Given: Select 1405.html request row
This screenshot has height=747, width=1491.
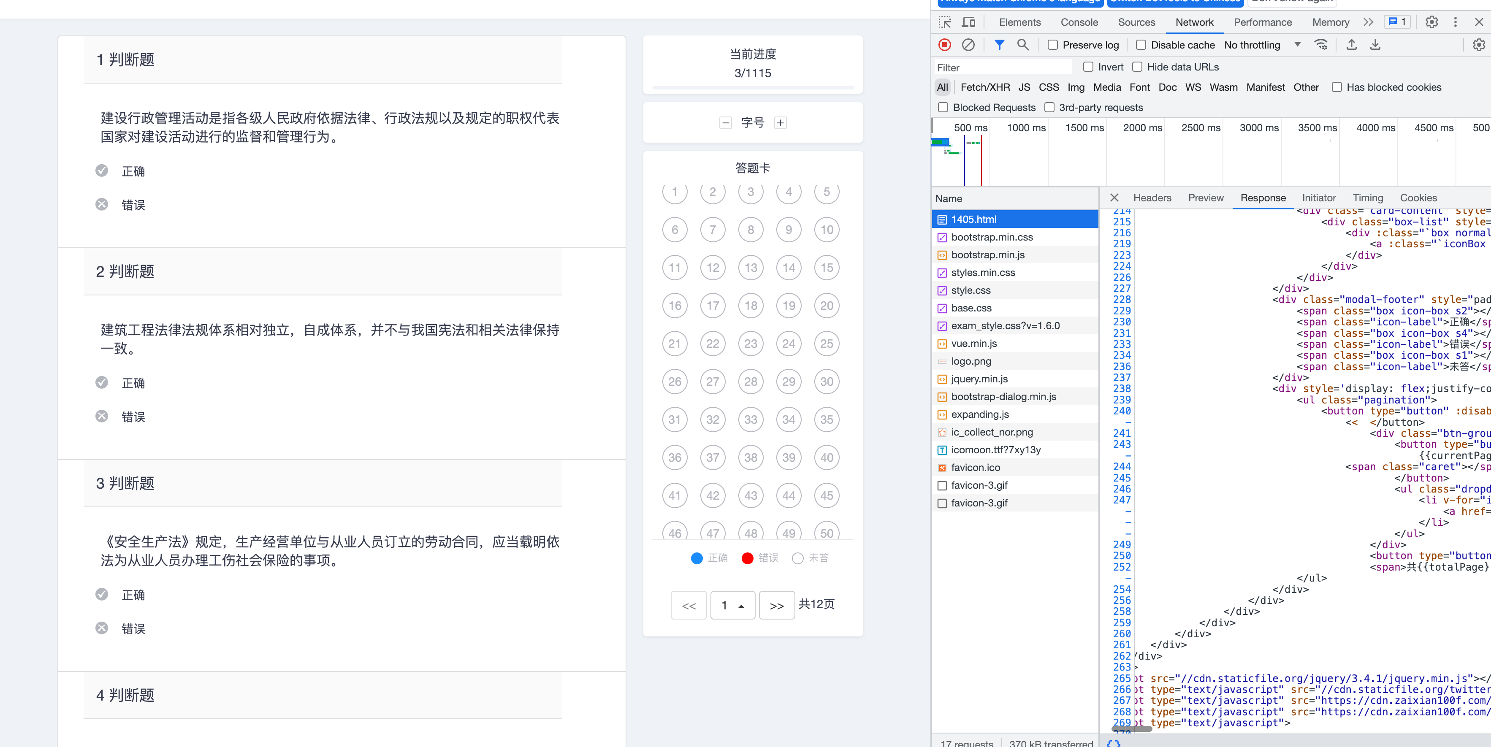Looking at the screenshot, I should click(x=1015, y=219).
